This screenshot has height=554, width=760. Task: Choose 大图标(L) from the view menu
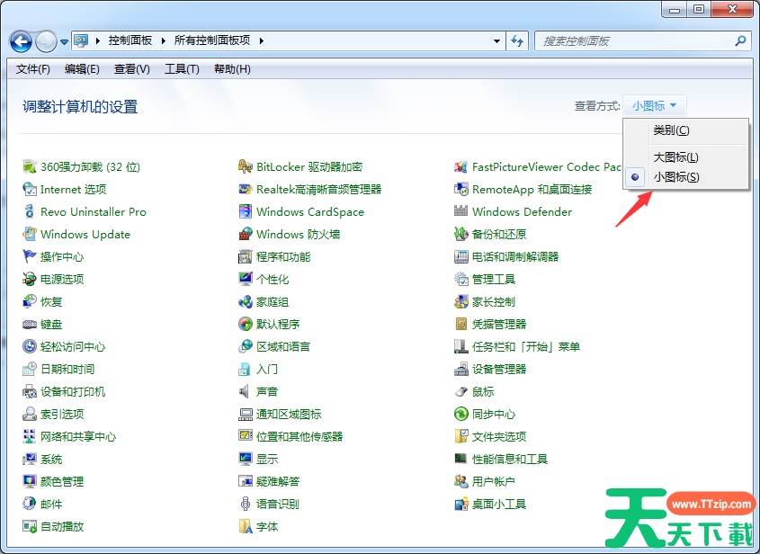[x=685, y=157]
